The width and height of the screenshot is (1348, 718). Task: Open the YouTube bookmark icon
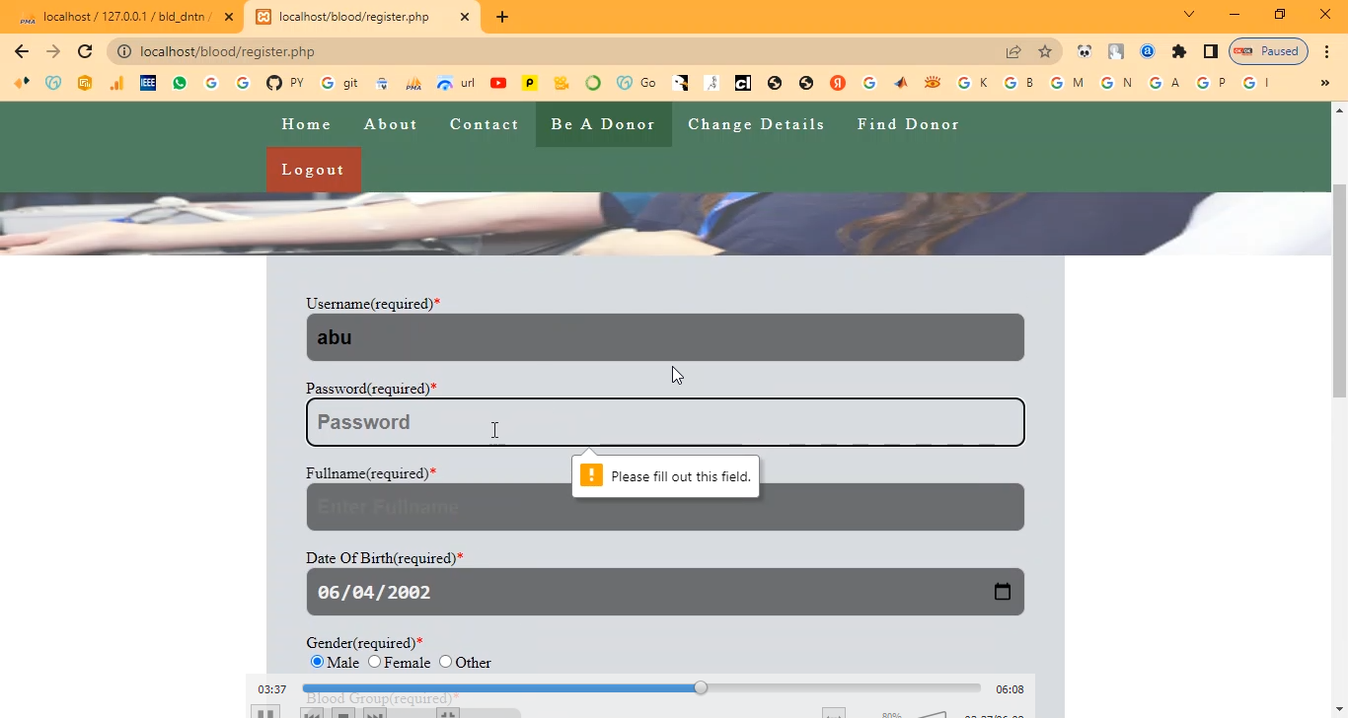498,83
